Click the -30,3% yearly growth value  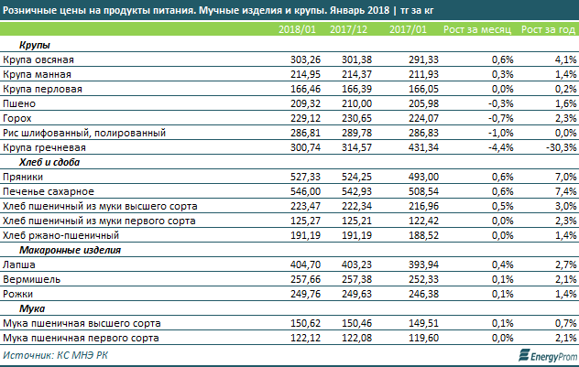(x=556, y=146)
